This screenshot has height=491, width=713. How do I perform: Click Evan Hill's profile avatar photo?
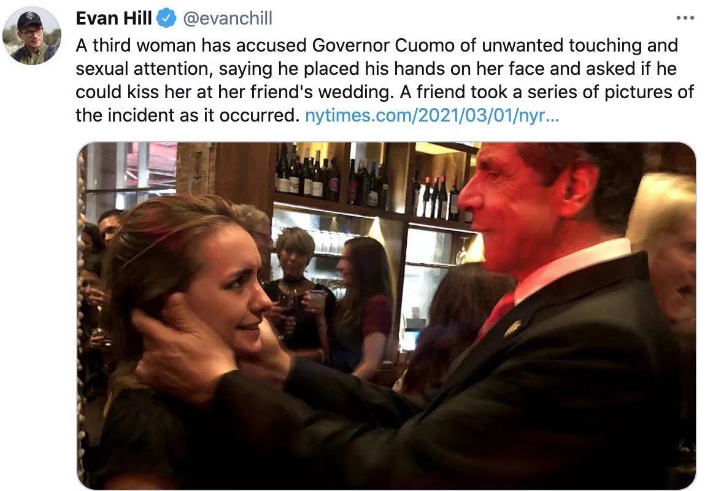[32, 36]
